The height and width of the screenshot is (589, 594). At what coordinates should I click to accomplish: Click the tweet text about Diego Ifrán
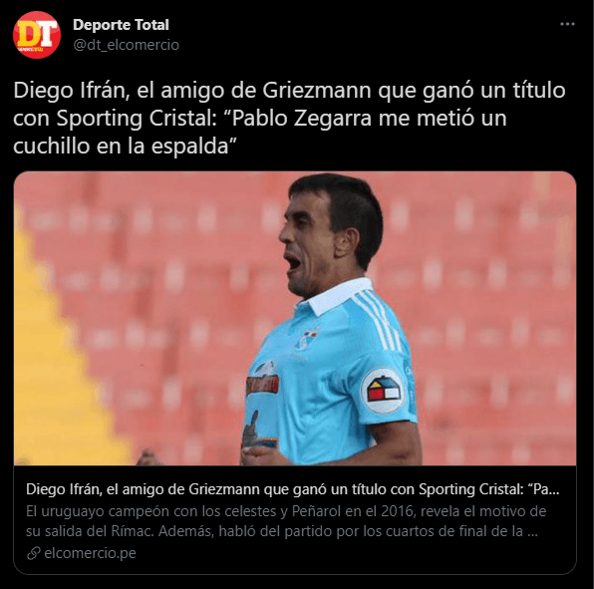pos(289,118)
